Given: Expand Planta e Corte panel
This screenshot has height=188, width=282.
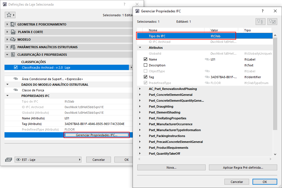Looking at the screenshot, I should tap(7, 32).
